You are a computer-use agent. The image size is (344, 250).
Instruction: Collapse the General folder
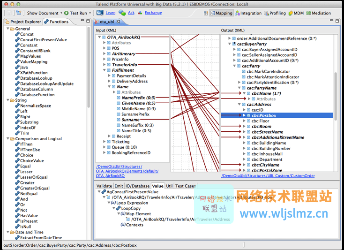[8, 29]
